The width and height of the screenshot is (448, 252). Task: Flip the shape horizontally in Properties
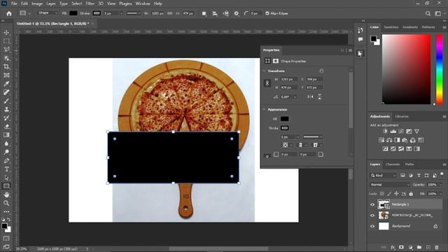pos(311,97)
